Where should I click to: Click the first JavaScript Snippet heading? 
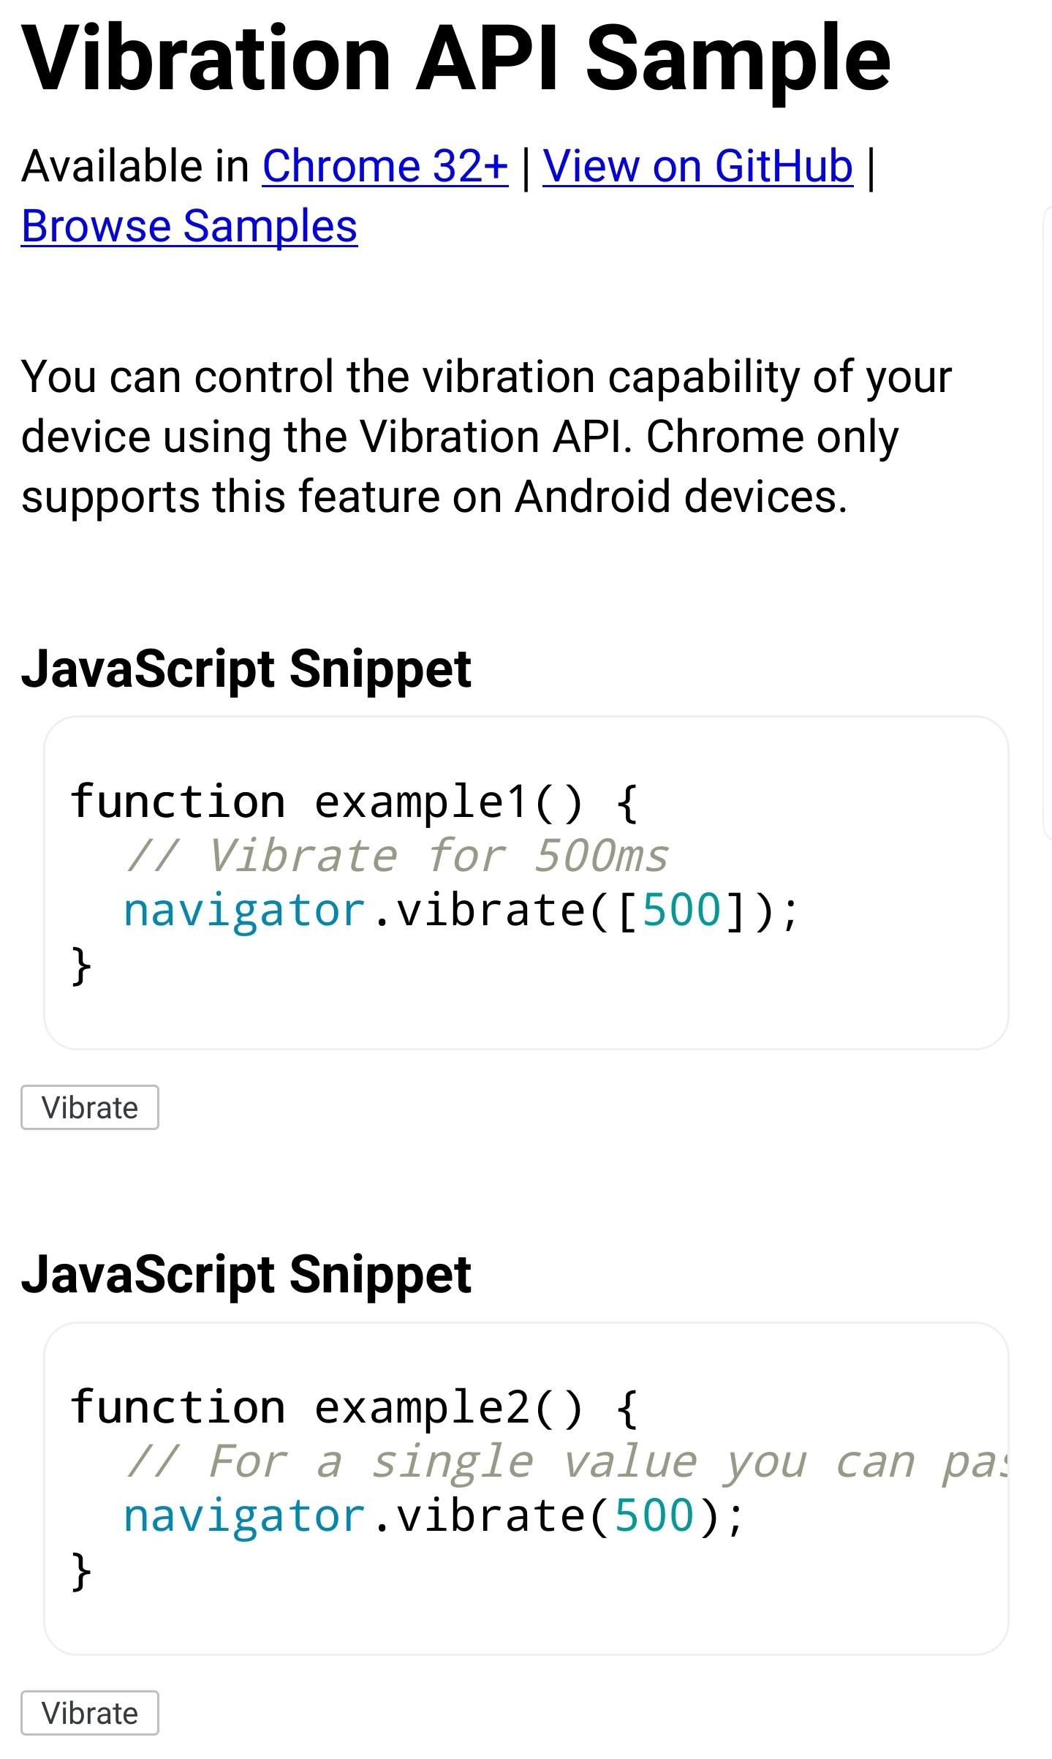[x=247, y=666]
